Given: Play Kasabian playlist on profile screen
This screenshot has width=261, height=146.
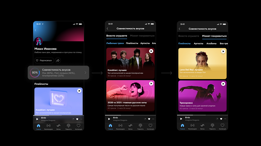Looking at the screenshot, I should coord(79,91).
